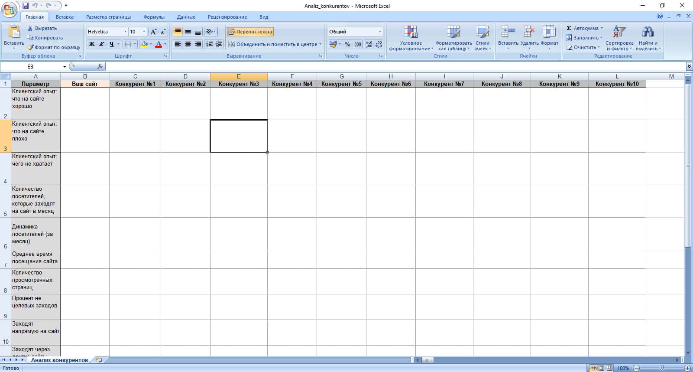Toggle bold formatting (Ж)
The height and width of the screenshot is (372, 693).
91,44
